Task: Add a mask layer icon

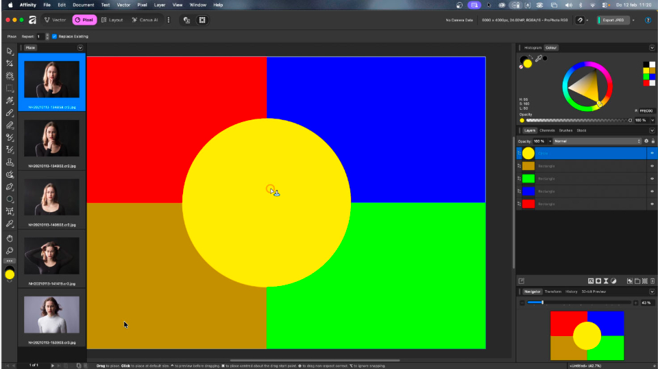Action: (x=598, y=281)
